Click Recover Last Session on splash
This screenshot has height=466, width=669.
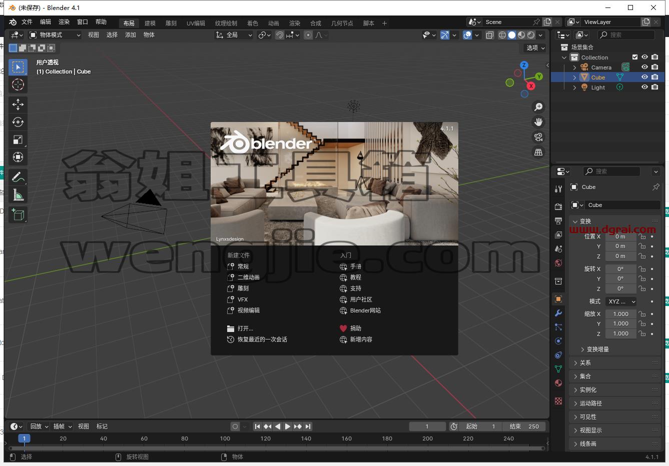(x=257, y=339)
